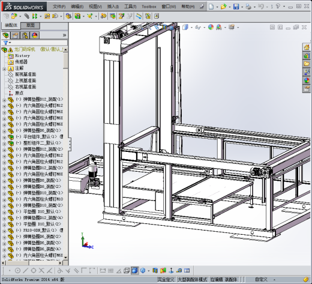
Task: Expand the 注解 annotations tree node
Action: tap(4, 69)
